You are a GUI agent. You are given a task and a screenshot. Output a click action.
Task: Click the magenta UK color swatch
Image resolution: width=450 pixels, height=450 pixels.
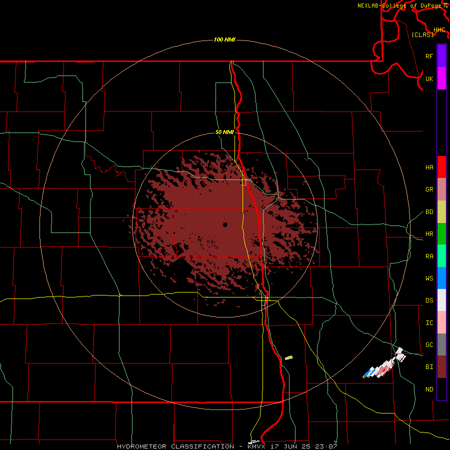coord(441,78)
